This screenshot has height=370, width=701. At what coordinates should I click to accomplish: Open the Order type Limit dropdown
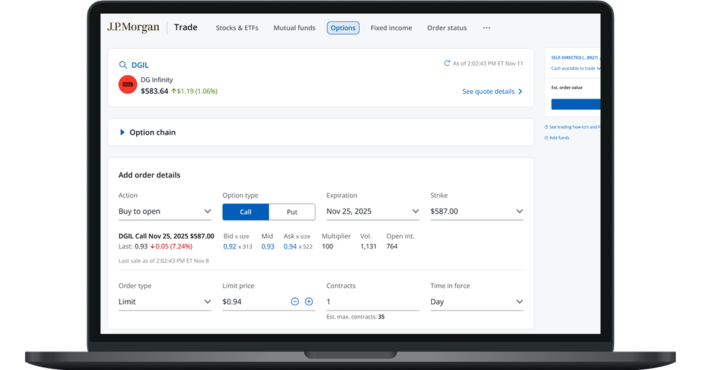pyautogui.click(x=165, y=302)
